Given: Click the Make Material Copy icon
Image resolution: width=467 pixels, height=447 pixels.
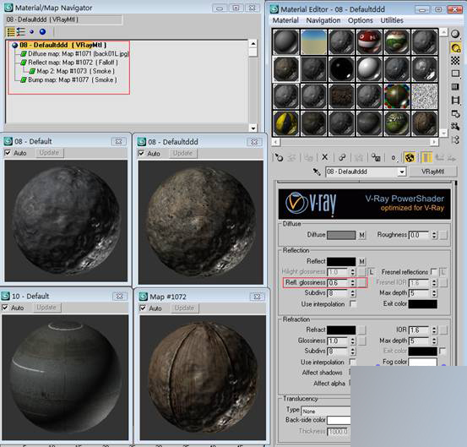Looking at the screenshot, I should (342, 157).
